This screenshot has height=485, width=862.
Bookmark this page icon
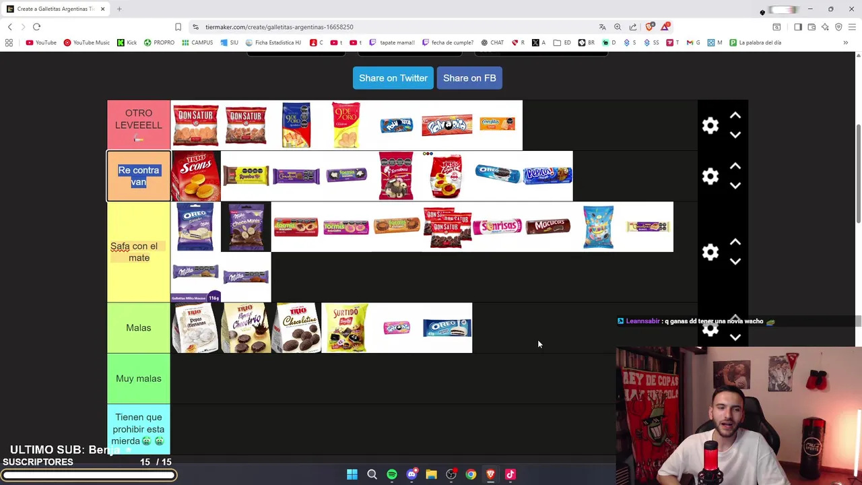click(178, 27)
